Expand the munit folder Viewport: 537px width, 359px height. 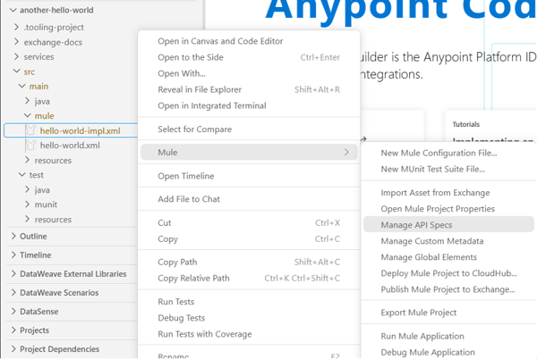pyautogui.click(x=28, y=205)
